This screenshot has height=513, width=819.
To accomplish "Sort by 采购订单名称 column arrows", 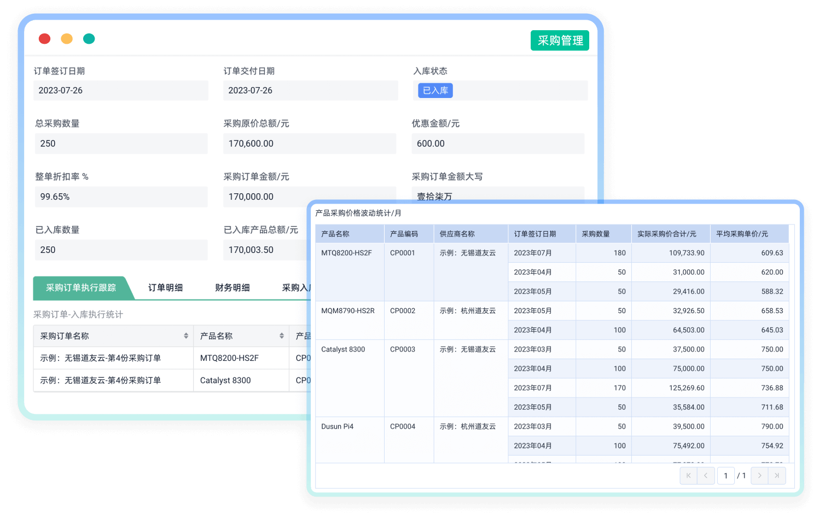I will click(186, 336).
